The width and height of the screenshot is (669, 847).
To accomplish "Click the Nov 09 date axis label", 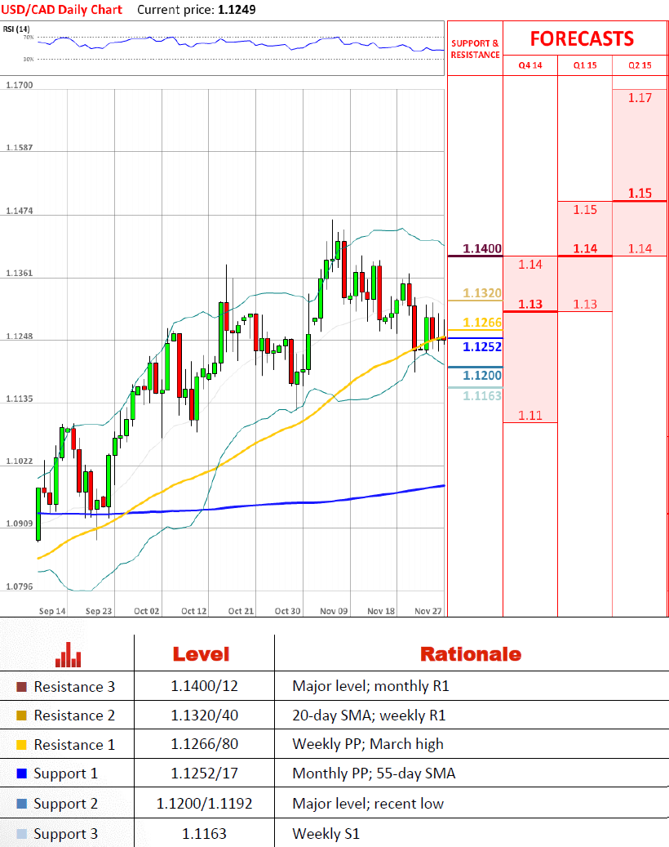I will (334, 611).
